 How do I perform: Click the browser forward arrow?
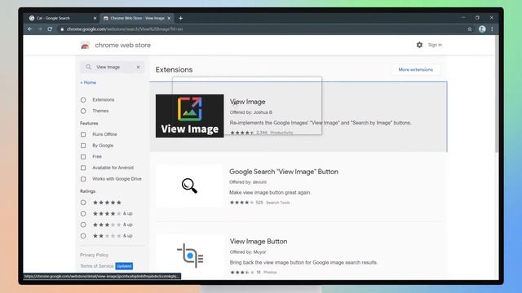pos(40,29)
